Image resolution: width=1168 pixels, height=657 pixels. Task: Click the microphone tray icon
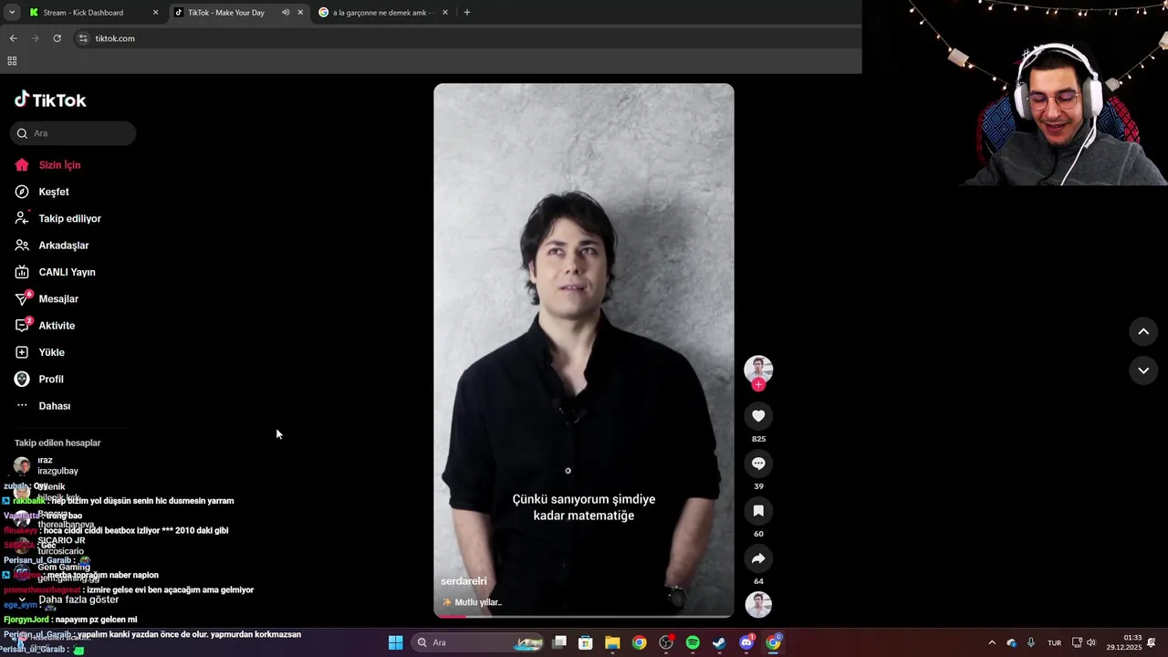(1031, 642)
